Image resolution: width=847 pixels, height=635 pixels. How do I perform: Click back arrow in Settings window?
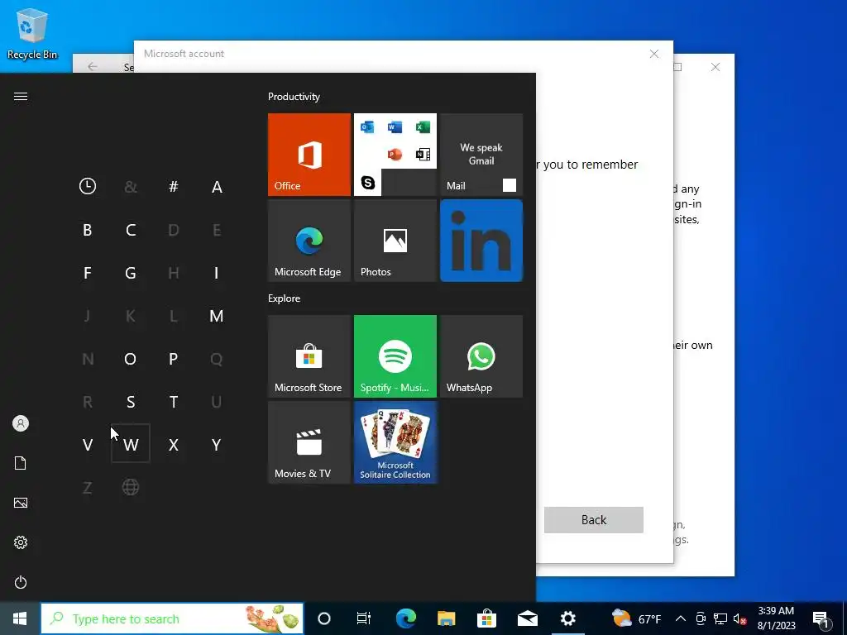click(93, 66)
